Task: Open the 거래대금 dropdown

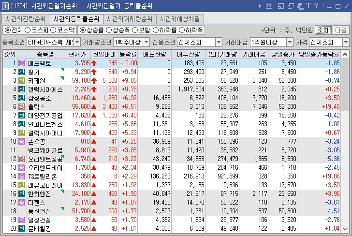Action: click(x=290, y=42)
